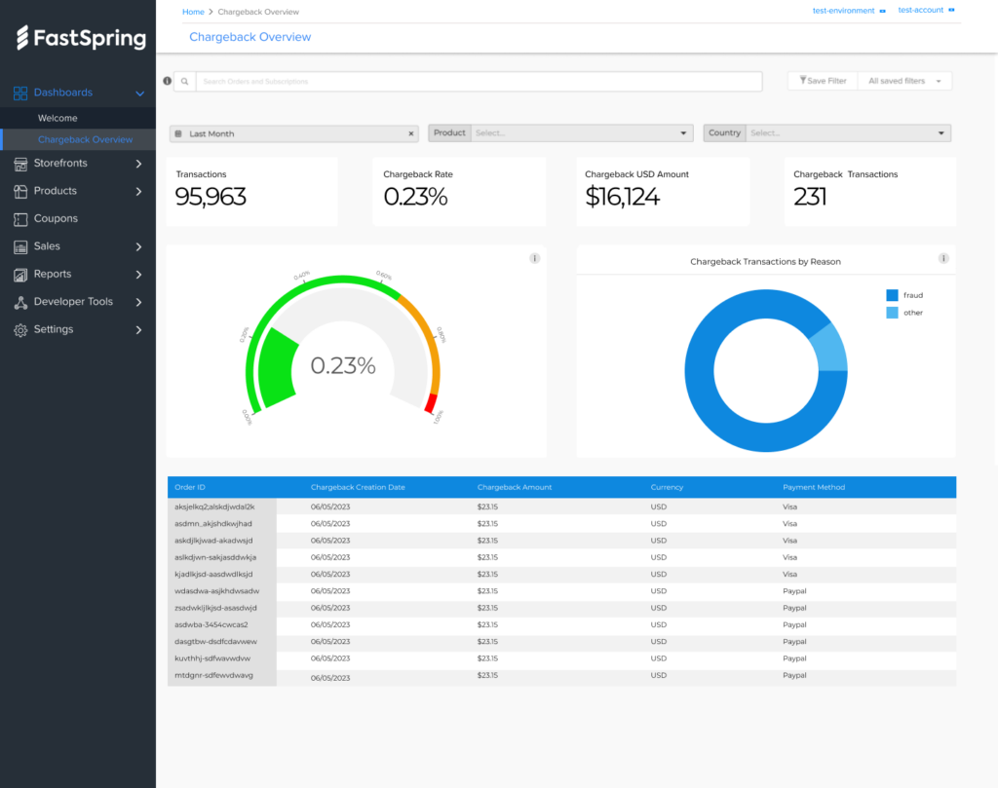The image size is (998, 788).
Task: Click the Search Orders and Subscriptions field
Action: (x=478, y=82)
